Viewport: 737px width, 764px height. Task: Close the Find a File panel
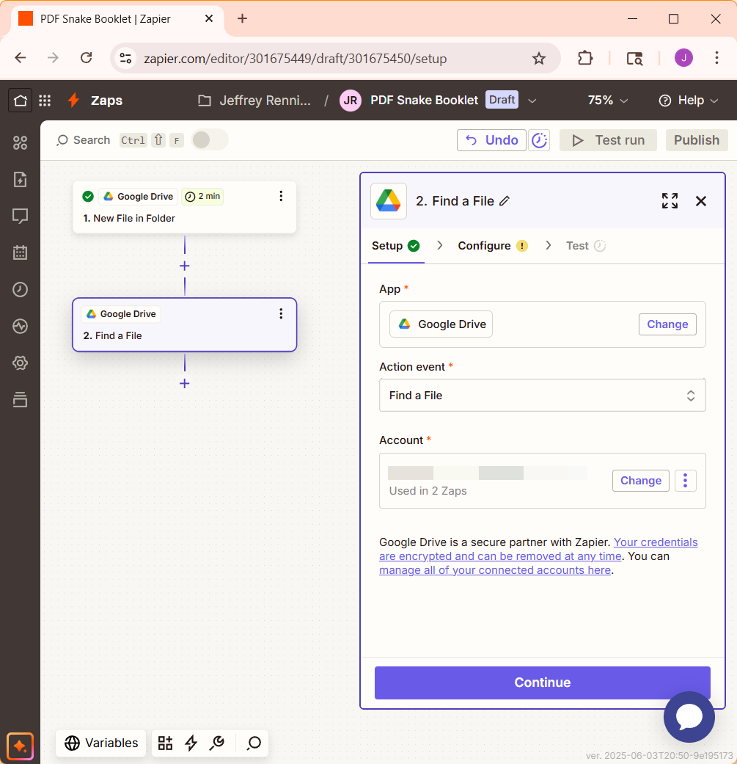pos(701,201)
